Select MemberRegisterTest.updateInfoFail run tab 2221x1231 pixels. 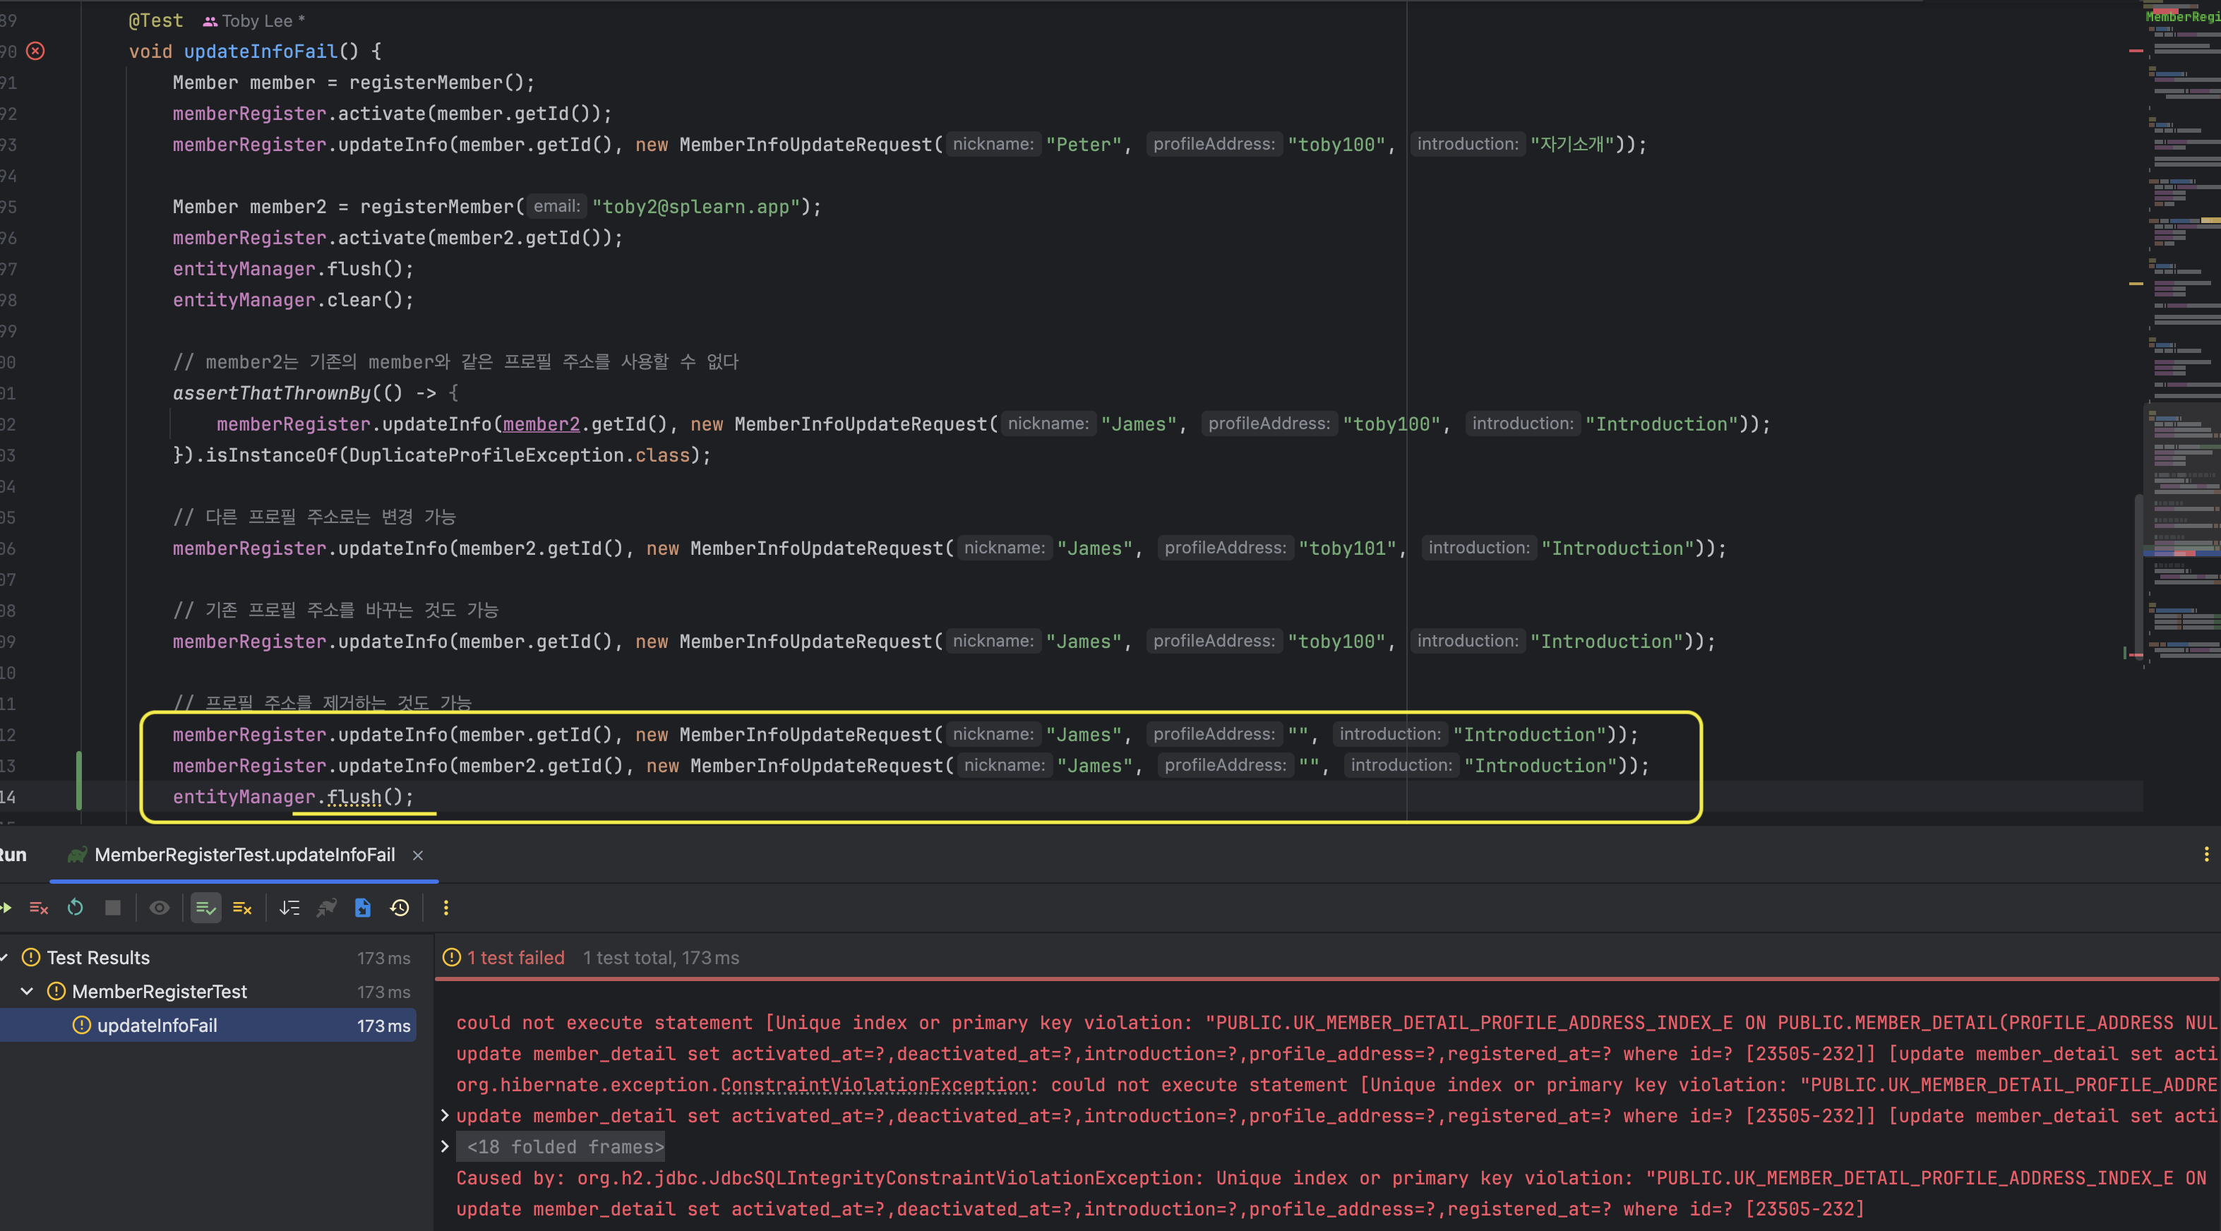tap(244, 855)
